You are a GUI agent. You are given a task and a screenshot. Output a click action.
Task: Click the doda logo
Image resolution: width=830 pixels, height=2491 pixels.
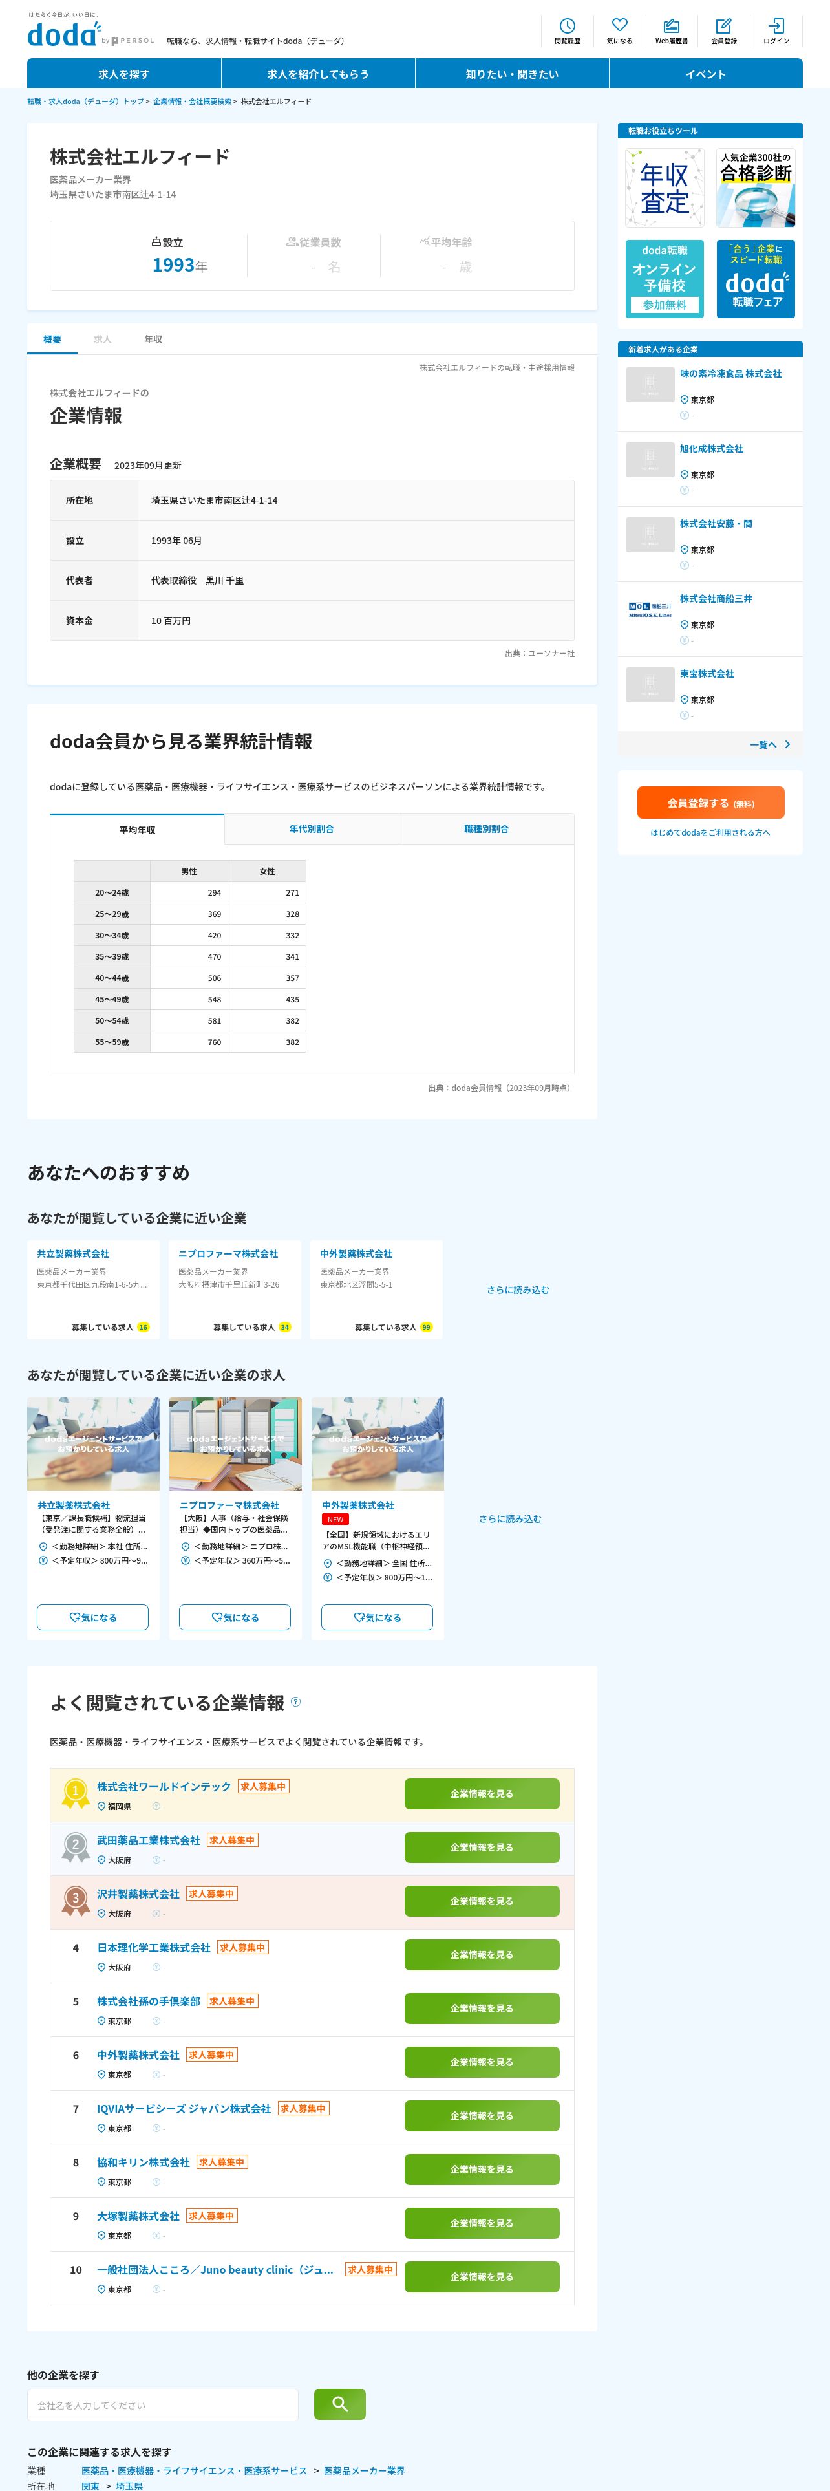tap(64, 34)
